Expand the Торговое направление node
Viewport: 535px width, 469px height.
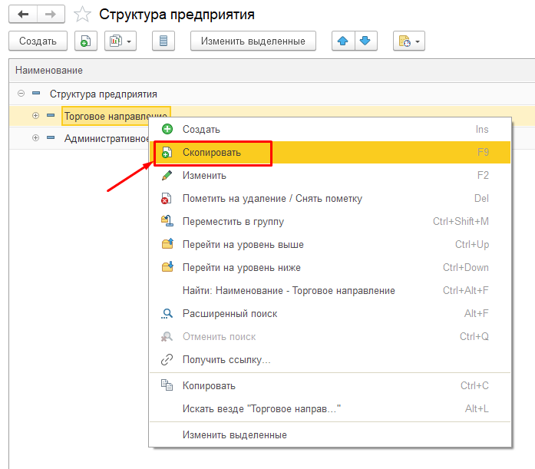pyautogui.click(x=35, y=116)
